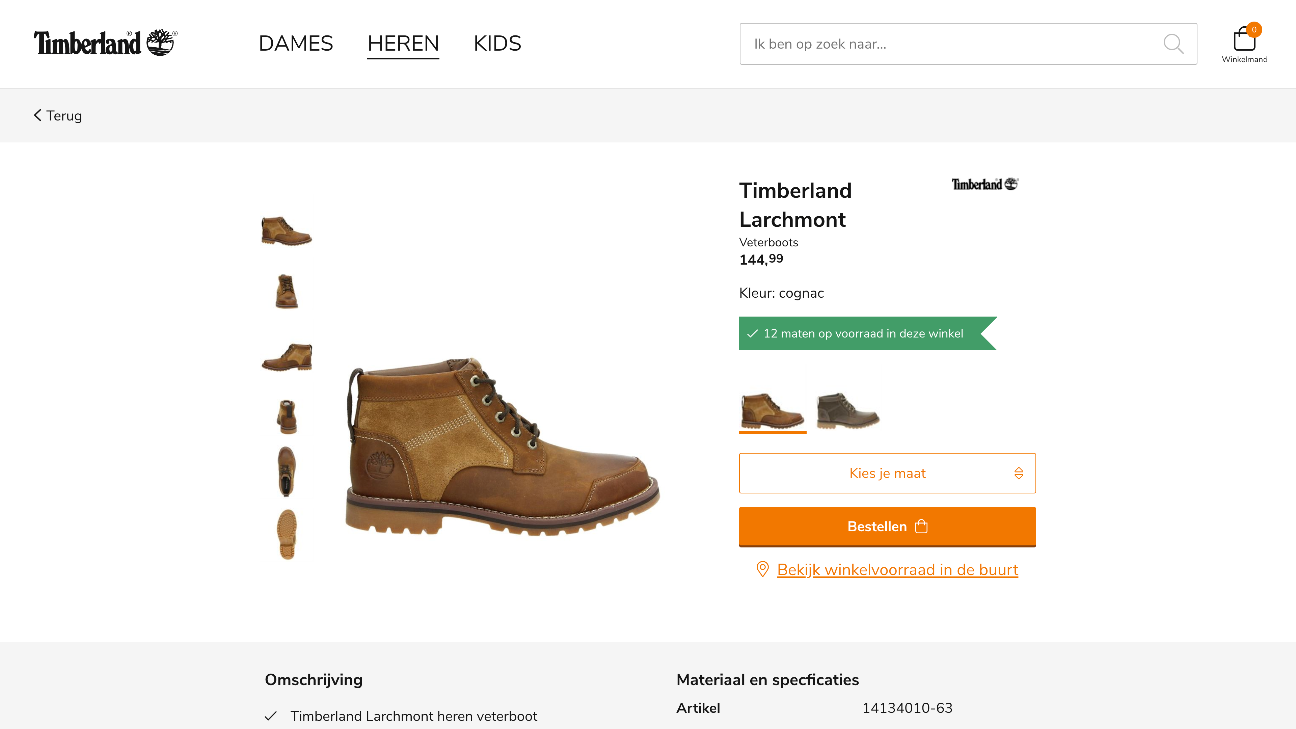The image size is (1296, 729).
Task: View the top-down boot thumbnail
Action: (287, 471)
